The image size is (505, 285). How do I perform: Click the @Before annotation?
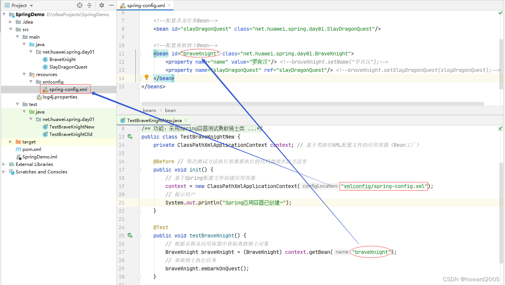click(164, 161)
